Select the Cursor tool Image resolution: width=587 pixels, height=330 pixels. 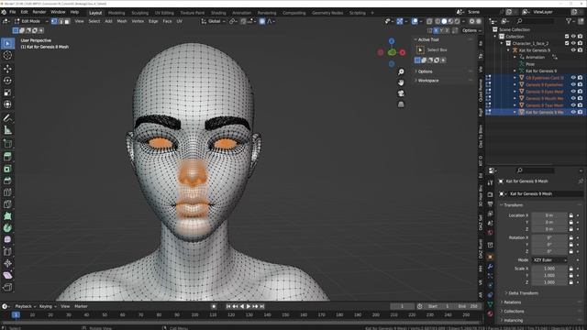click(7, 55)
